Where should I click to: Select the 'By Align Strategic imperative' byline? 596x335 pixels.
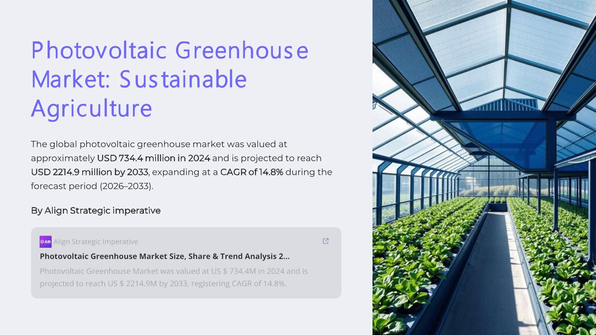(x=95, y=211)
